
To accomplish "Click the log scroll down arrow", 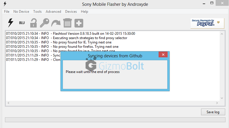I will (x=222, y=98).
